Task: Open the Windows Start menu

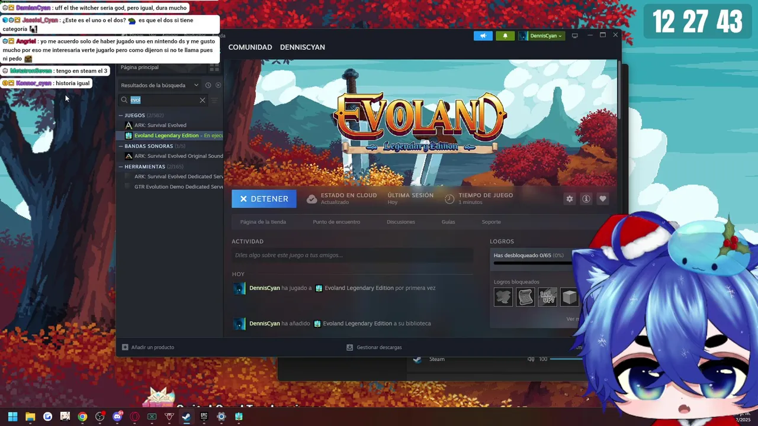Action: tap(12, 417)
